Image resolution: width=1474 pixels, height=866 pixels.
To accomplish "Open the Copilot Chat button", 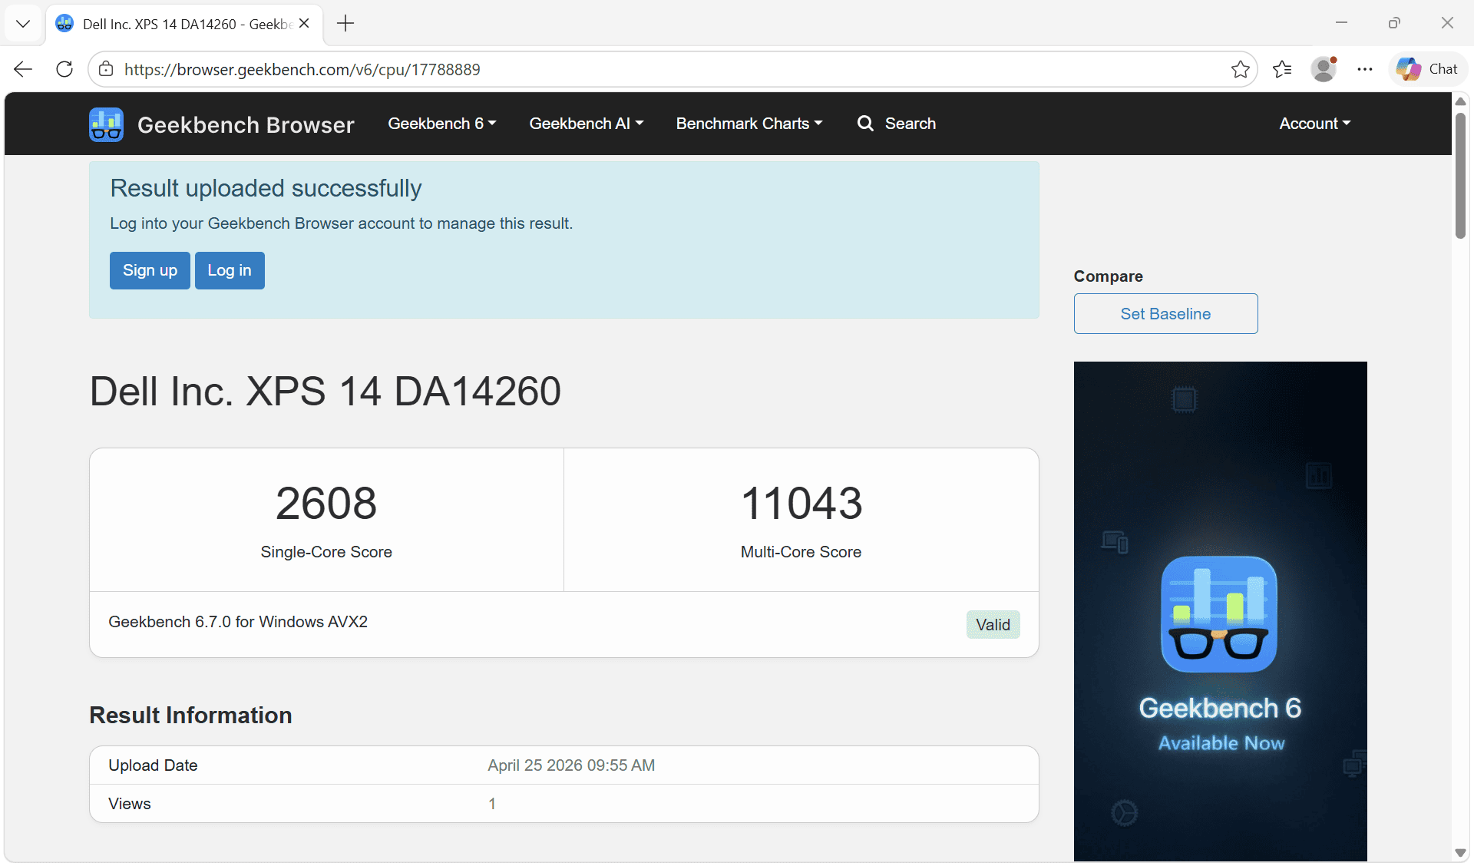I will [1427, 69].
